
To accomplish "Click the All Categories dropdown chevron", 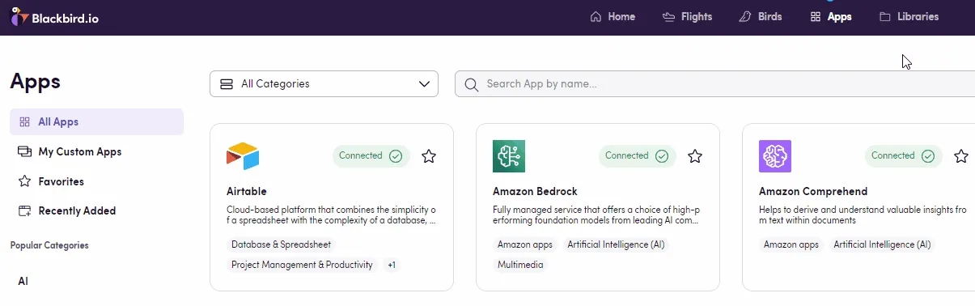I will point(425,83).
